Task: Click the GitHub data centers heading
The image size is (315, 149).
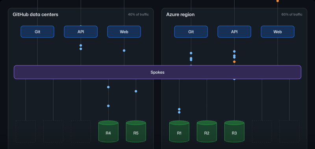Action: pyautogui.click(x=35, y=15)
